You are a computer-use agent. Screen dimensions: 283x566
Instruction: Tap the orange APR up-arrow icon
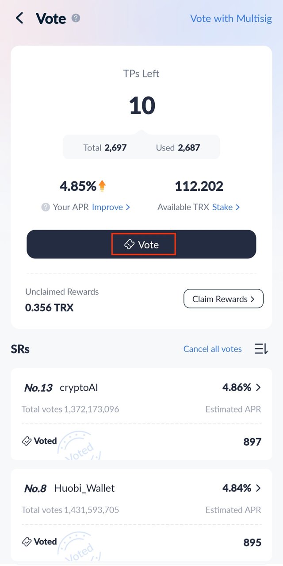(102, 186)
